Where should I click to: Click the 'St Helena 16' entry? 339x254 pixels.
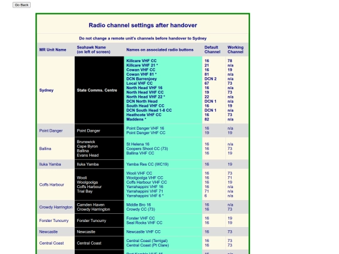tap(137, 144)
